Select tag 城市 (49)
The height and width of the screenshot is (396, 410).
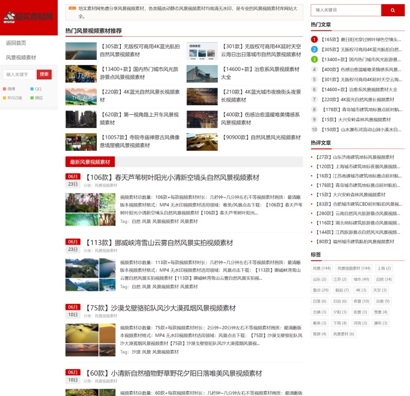(x=361, y=279)
